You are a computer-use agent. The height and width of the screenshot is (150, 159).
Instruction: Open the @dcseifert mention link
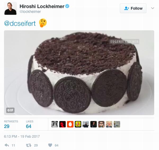point(20,23)
